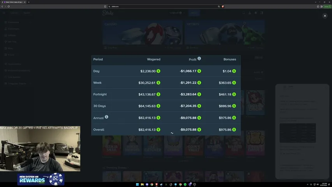
Task: Click the dollar icon beside Day wagered $2,236.00
Action: tap(158, 71)
